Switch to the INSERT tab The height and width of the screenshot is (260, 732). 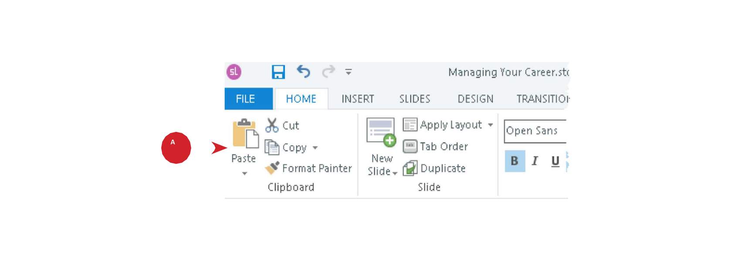pos(358,99)
